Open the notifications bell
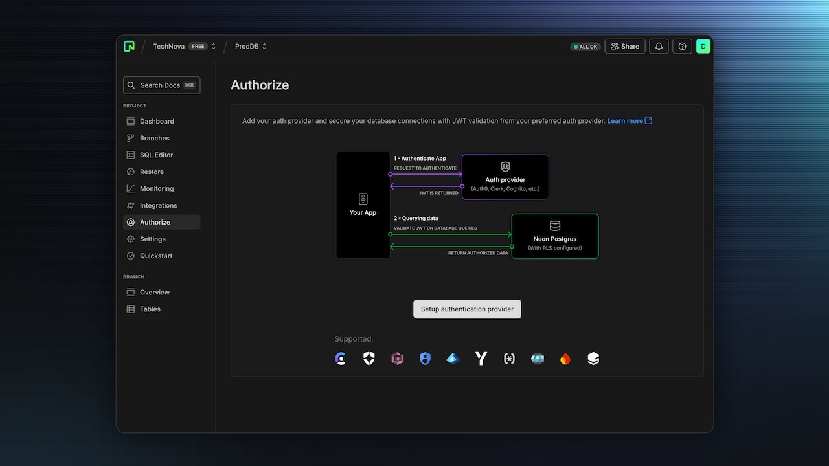This screenshot has width=829, height=466. coord(659,47)
